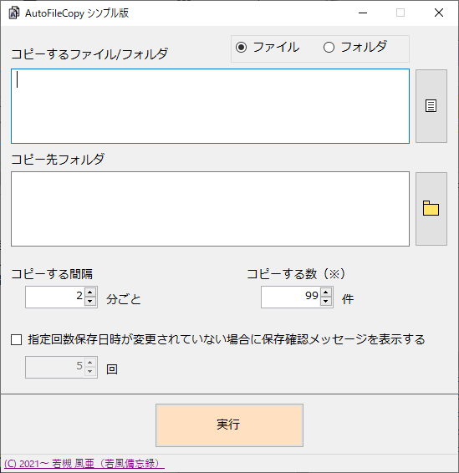Focus the コピー先フォルダ text box
The image size is (459, 473).
tap(210, 209)
